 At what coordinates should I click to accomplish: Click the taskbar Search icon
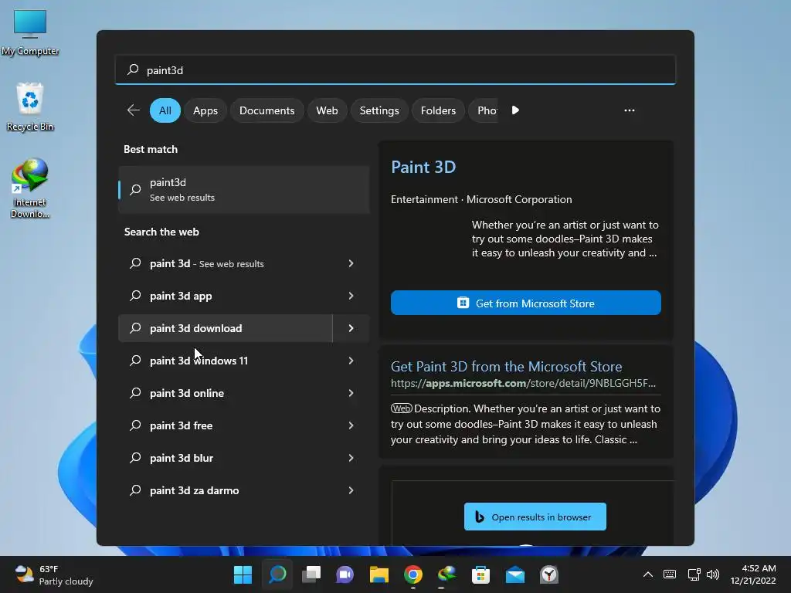point(277,574)
